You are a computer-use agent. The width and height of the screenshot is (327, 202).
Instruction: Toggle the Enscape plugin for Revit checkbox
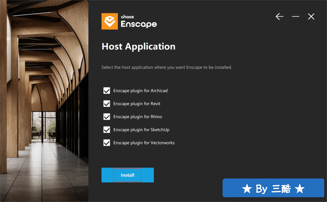[107, 104]
